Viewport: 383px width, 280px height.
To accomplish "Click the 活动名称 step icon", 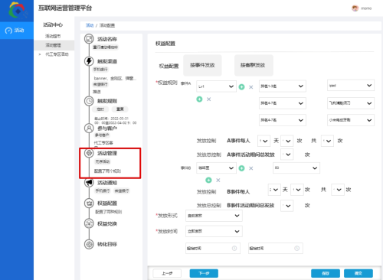I will point(89,39).
